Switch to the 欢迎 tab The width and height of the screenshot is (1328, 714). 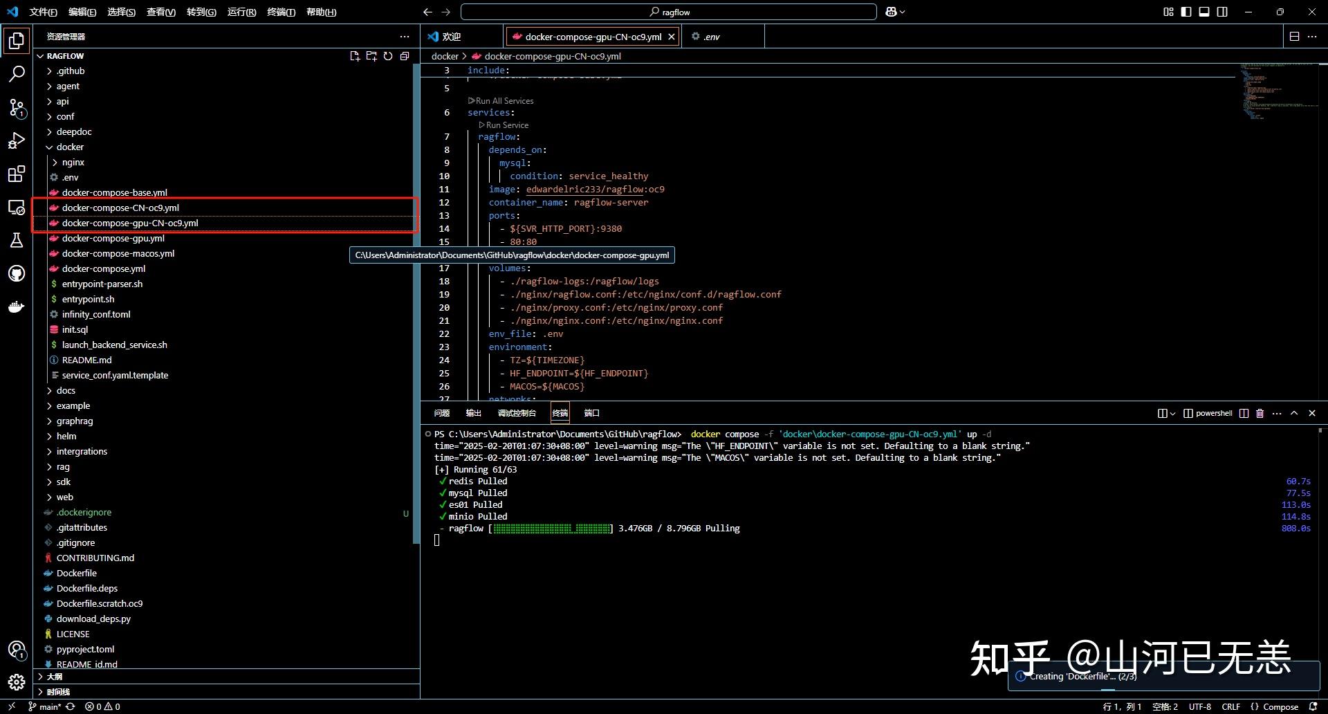(x=451, y=37)
